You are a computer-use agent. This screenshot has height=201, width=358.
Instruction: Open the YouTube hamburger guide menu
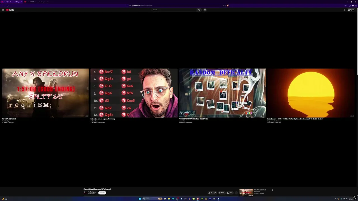tap(3, 10)
